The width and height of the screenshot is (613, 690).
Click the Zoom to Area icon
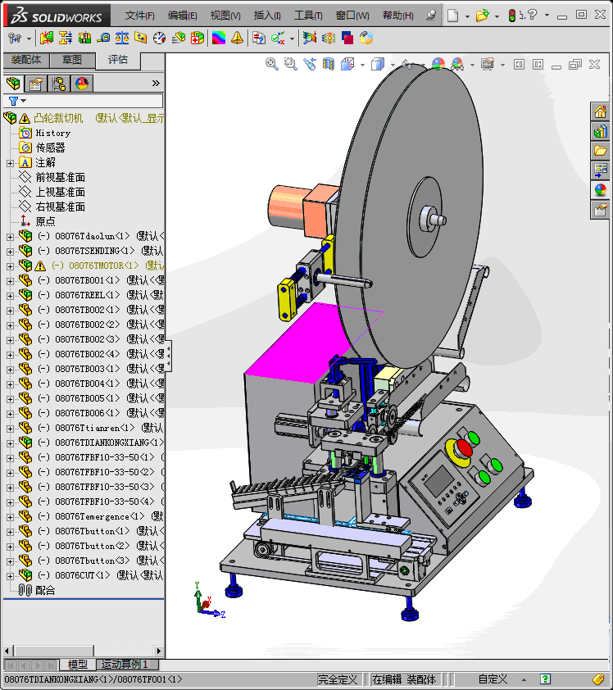tap(290, 64)
